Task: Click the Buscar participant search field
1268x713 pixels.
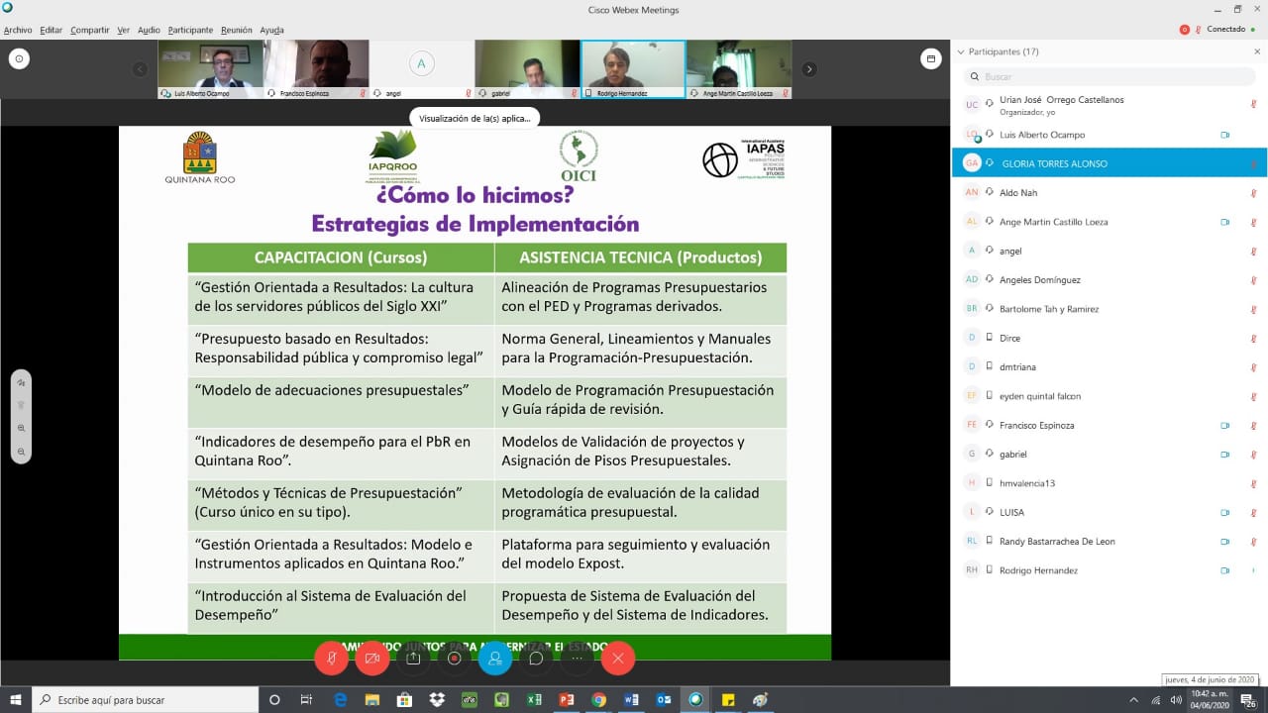Action: 1109,76
